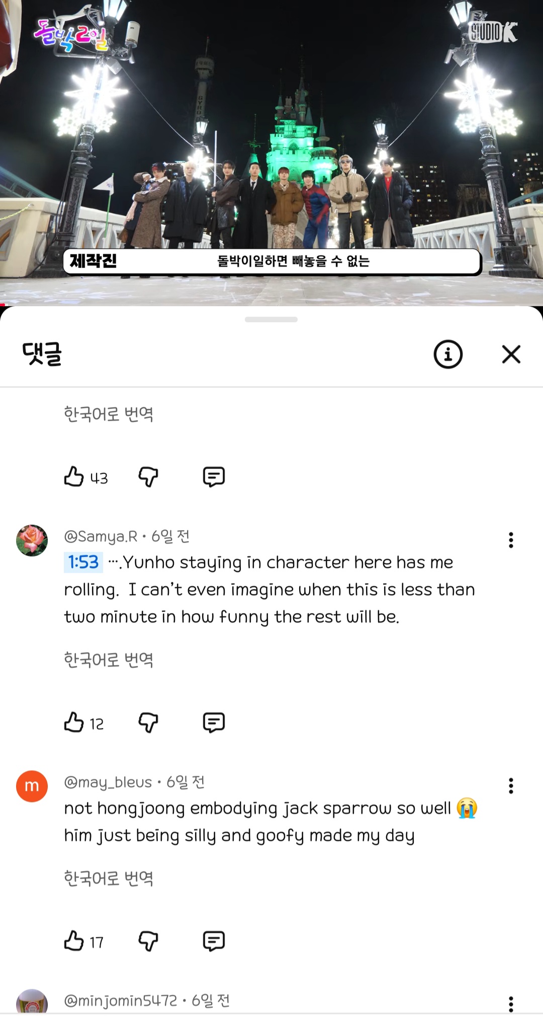
Task: Dislike the @Samya.R comment
Action: [x=148, y=722]
